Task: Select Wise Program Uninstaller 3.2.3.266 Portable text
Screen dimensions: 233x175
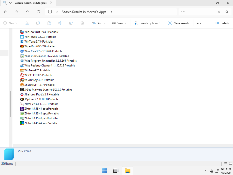Action: tap(51, 61)
